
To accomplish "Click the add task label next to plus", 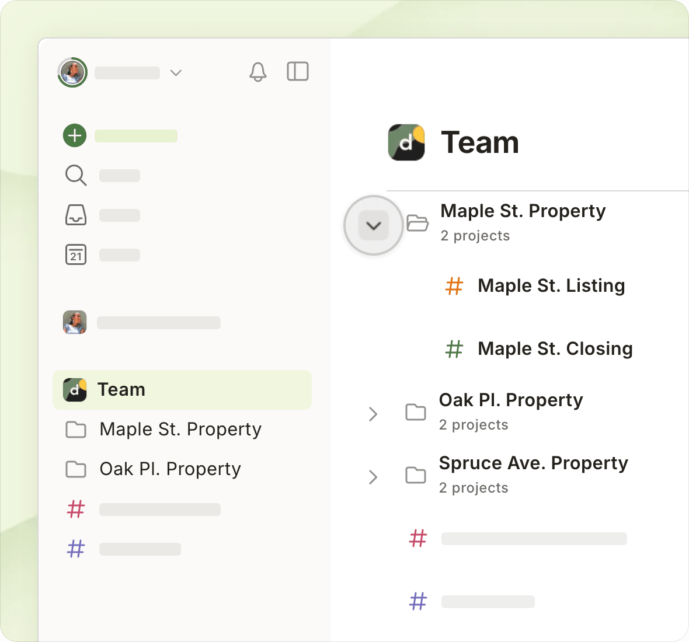I will coord(136,135).
